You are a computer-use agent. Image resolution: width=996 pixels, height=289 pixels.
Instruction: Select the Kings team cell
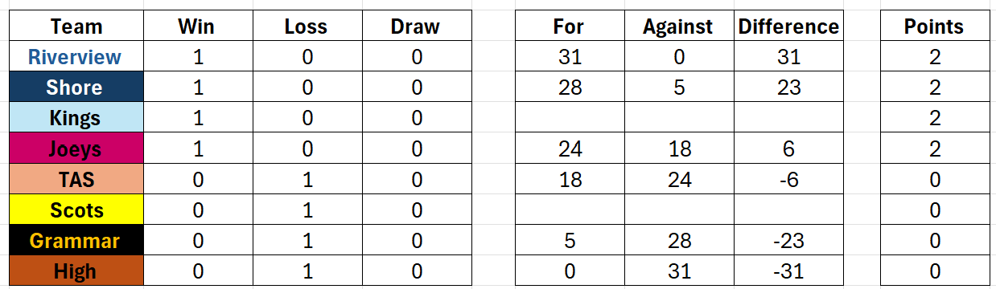tap(76, 118)
